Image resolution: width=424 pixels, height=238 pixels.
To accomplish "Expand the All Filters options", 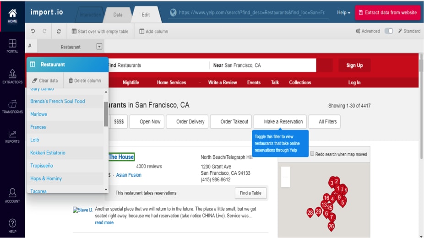I will pos(325,122).
